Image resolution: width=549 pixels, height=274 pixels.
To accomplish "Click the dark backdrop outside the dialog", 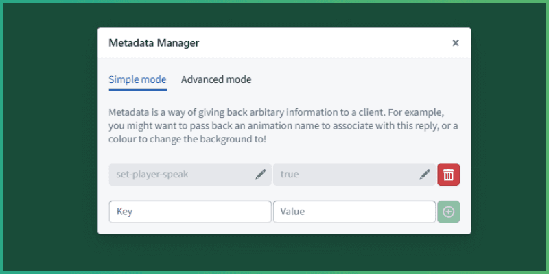I will (48, 137).
